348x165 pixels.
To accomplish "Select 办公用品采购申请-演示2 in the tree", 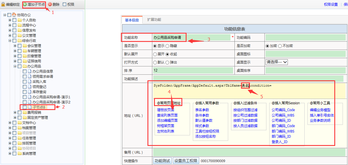I will 51,102.
